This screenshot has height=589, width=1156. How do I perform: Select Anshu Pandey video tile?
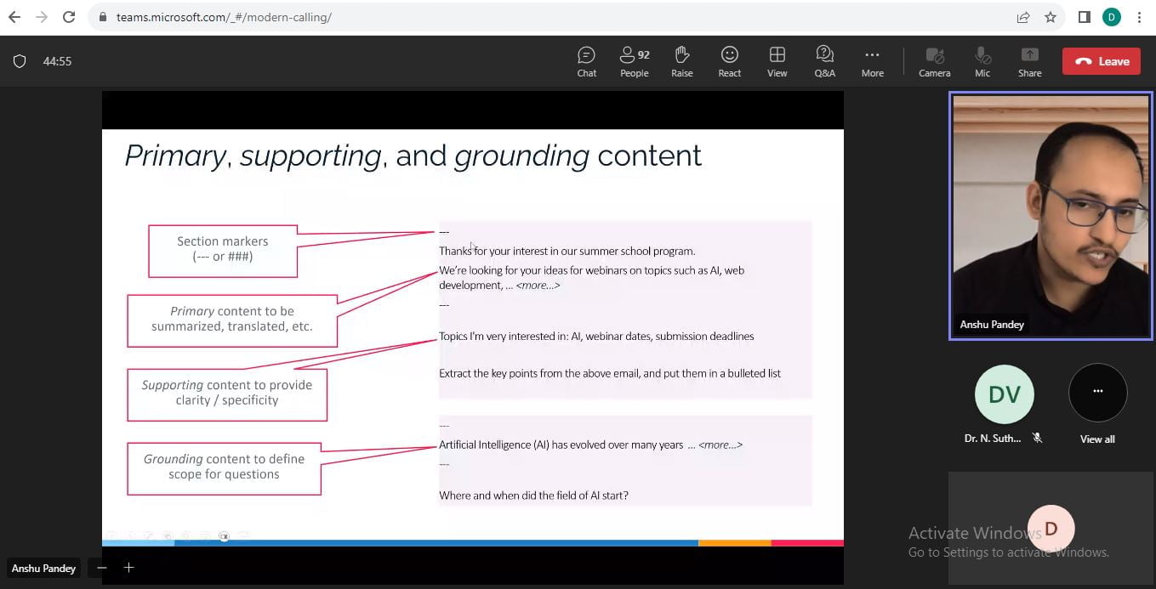point(1051,215)
